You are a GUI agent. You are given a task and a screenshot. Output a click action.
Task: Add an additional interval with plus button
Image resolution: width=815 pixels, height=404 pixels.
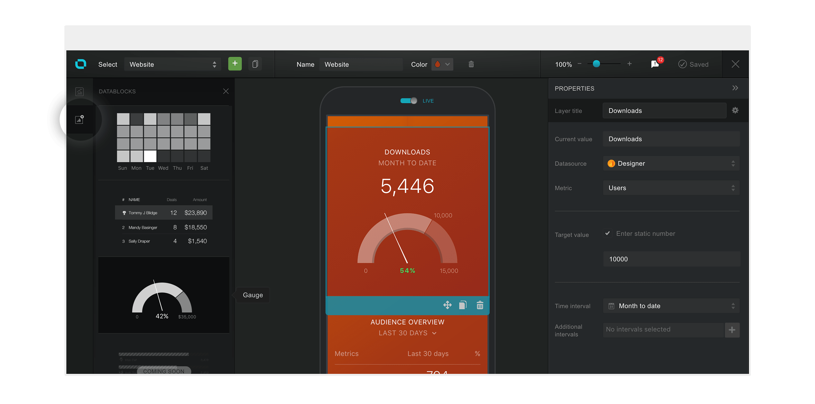click(732, 330)
